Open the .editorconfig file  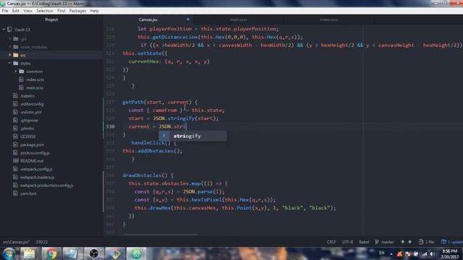pos(32,104)
